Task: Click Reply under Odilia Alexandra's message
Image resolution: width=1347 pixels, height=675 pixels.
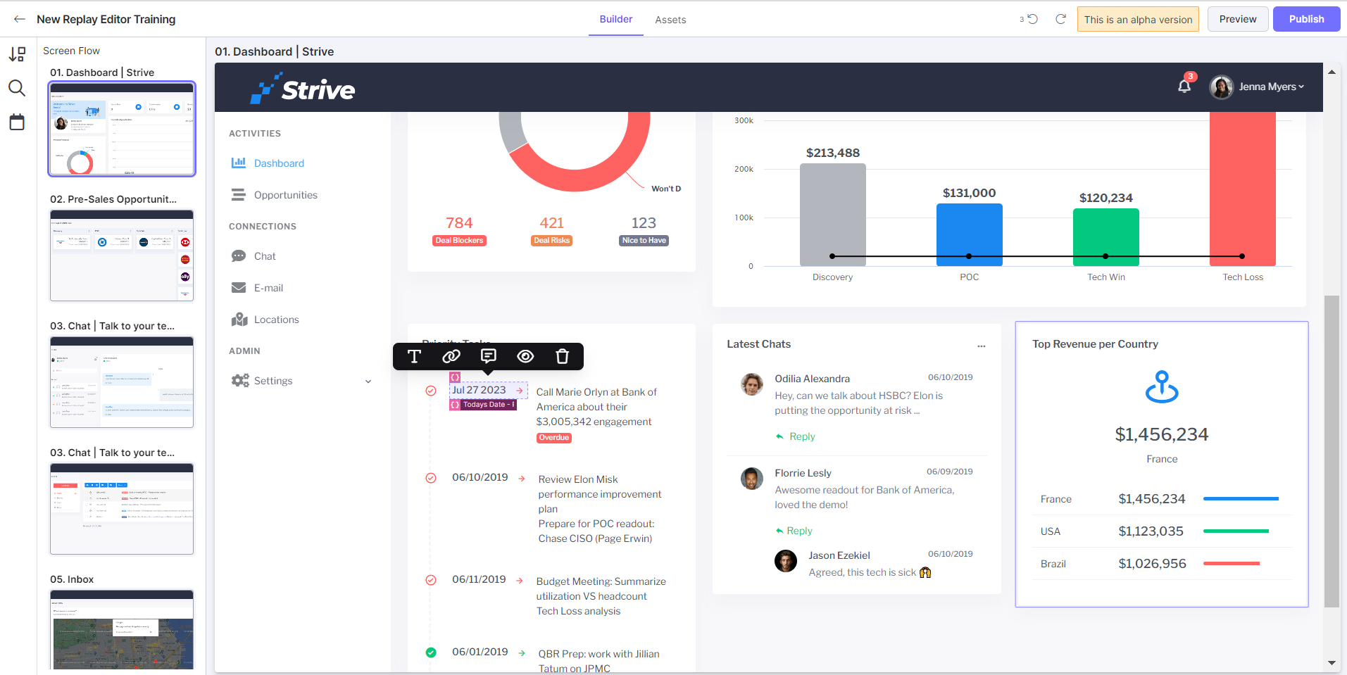Action: tap(802, 436)
